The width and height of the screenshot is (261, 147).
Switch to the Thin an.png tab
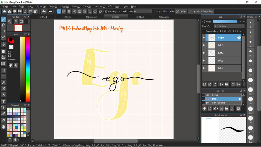[92, 17]
